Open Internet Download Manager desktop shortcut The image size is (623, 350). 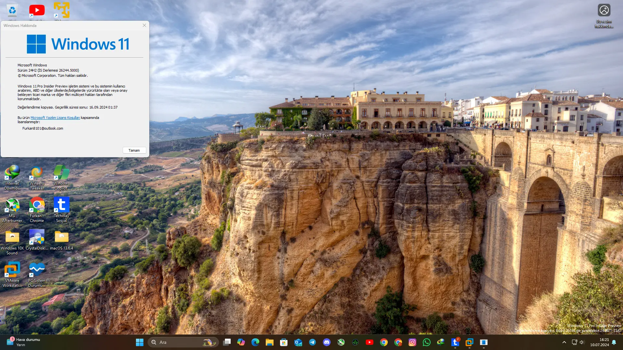[x=12, y=178]
